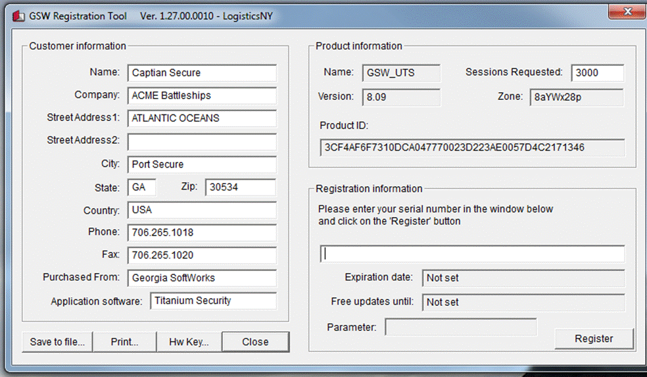Image resolution: width=647 pixels, height=377 pixels.
Task: Close the registration tool window
Action: tap(627, 11)
